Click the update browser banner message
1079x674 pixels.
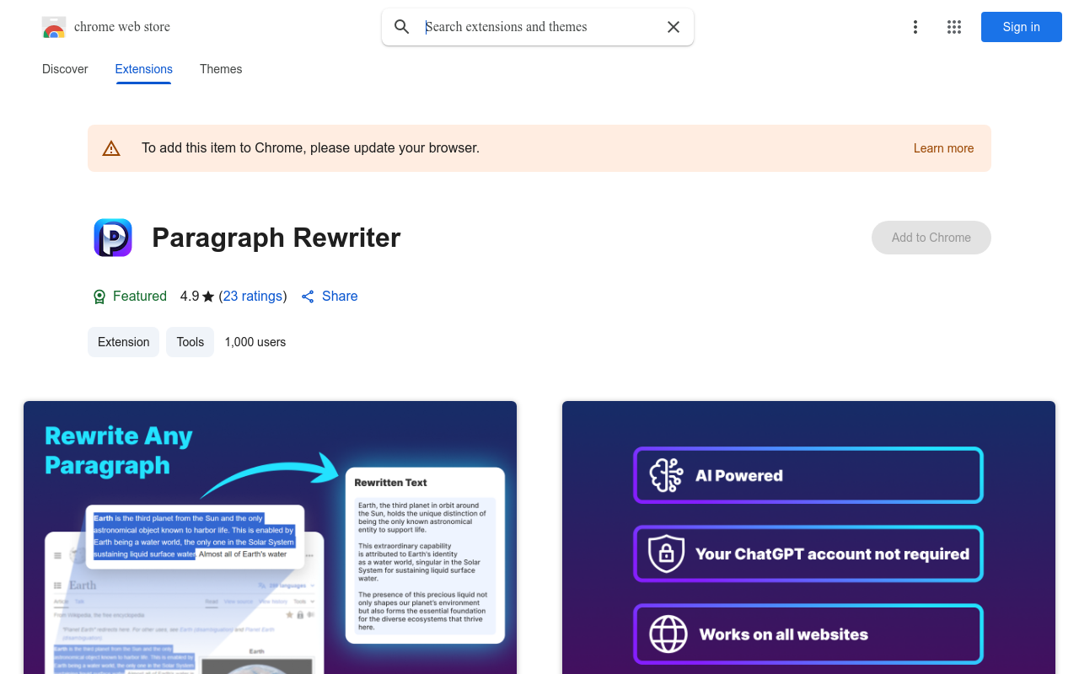[x=310, y=148]
